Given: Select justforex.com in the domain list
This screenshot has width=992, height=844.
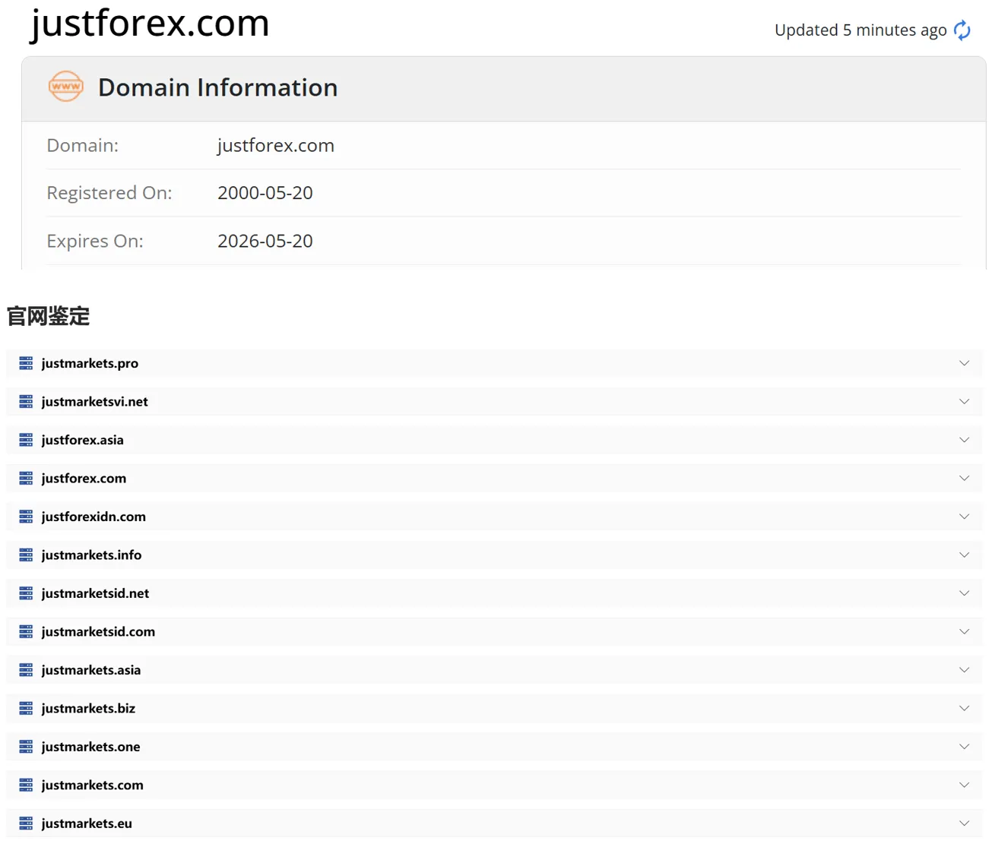Looking at the screenshot, I should pos(84,478).
